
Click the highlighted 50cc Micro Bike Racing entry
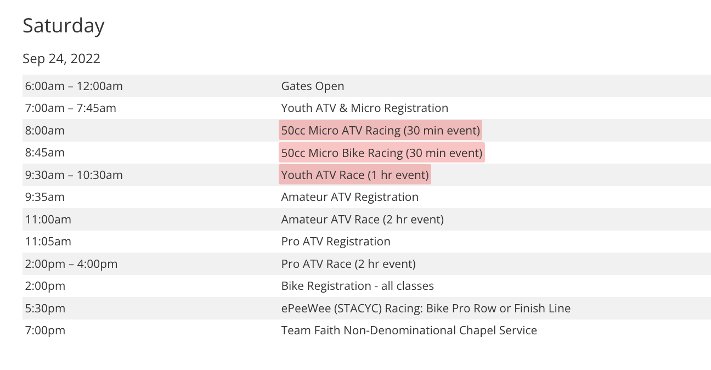coord(381,153)
